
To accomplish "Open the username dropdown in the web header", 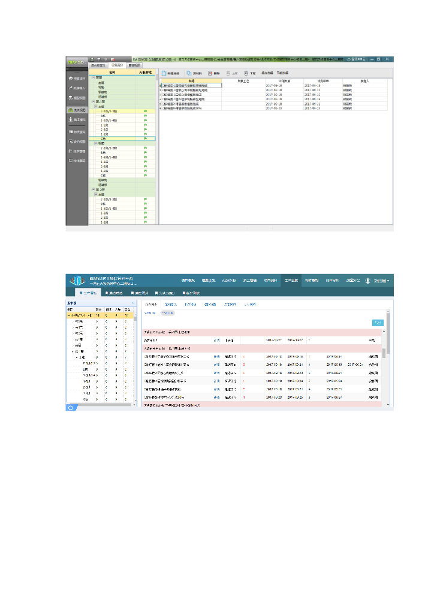I will 381,281.
